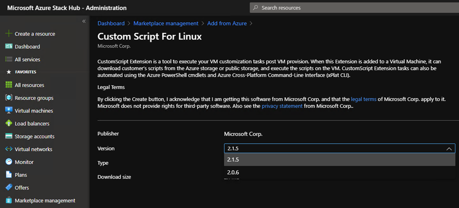Open the Offers tag icon

coord(8,188)
